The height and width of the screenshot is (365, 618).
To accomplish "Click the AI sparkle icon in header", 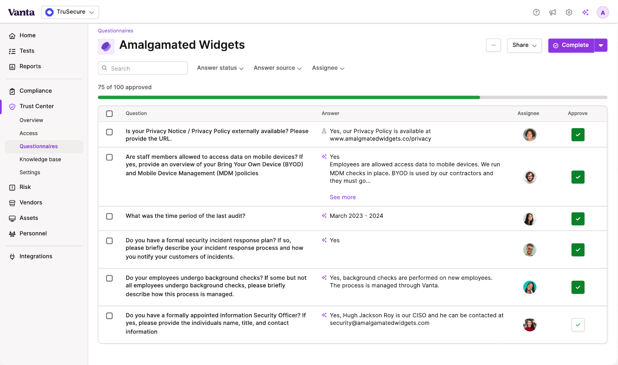I will (585, 12).
